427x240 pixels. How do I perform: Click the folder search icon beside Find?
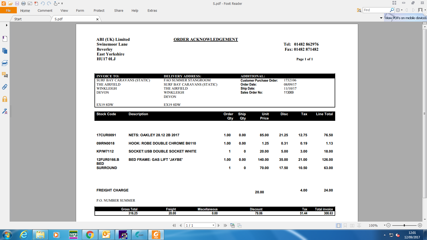coord(359,10)
